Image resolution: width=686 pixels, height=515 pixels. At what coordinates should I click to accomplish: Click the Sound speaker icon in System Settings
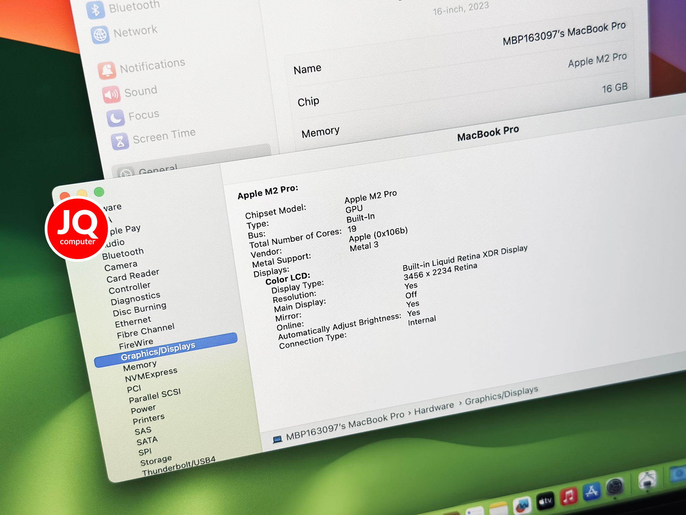111,94
